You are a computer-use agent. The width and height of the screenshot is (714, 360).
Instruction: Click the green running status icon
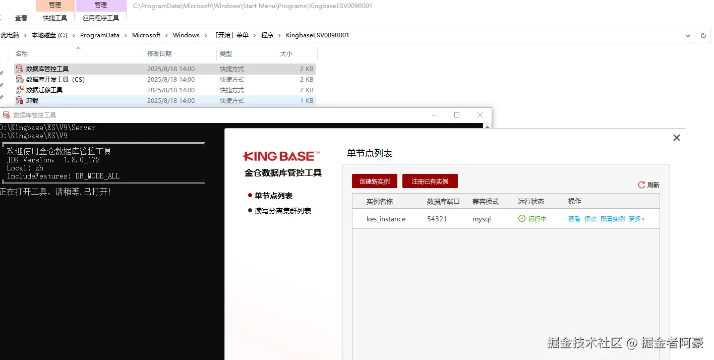522,219
